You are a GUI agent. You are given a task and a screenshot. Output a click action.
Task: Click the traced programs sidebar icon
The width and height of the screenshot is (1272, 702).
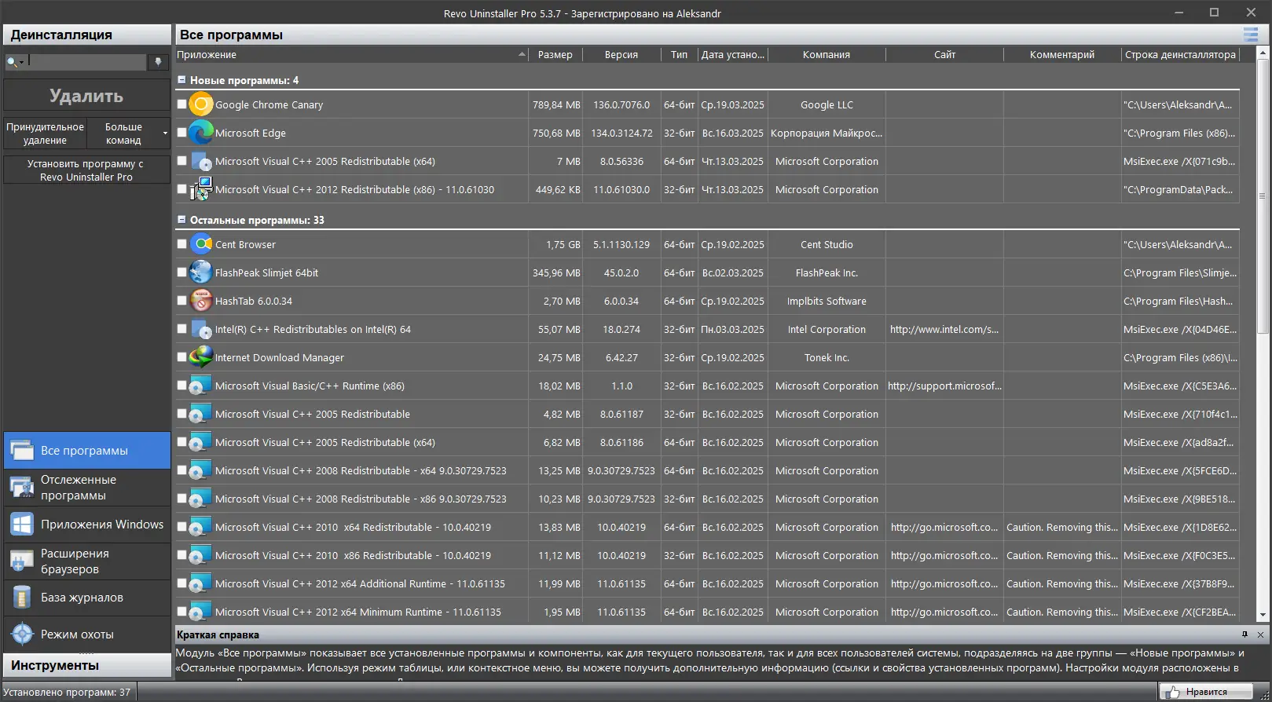(x=21, y=488)
